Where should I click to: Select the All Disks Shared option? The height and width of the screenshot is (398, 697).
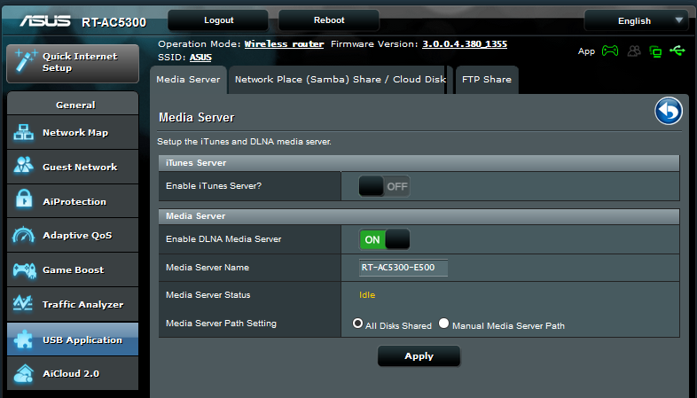click(357, 324)
